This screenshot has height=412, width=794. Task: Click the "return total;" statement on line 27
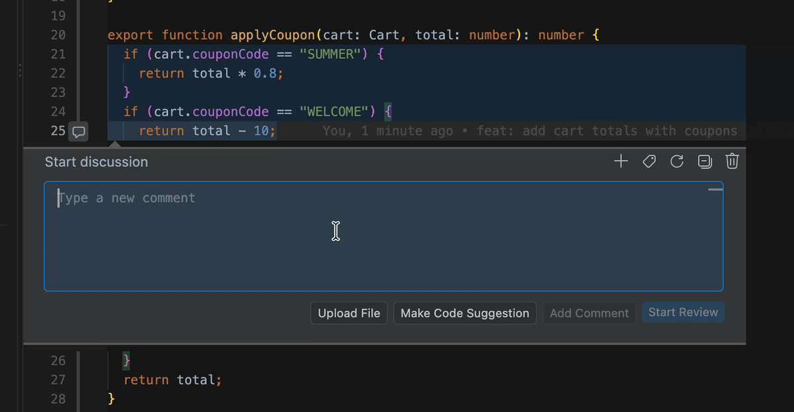(x=173, y=380)
